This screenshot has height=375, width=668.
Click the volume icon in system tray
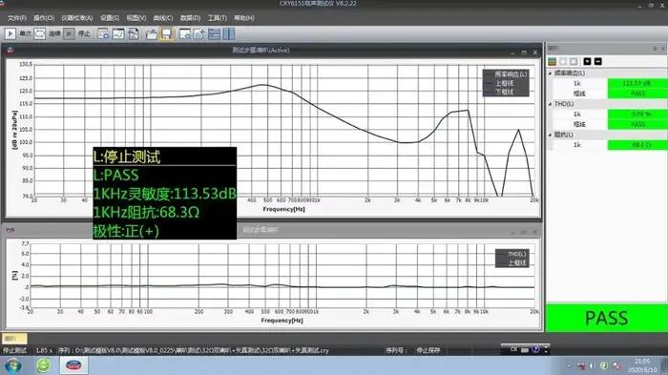pyautogui.click(x=592, y=365)
